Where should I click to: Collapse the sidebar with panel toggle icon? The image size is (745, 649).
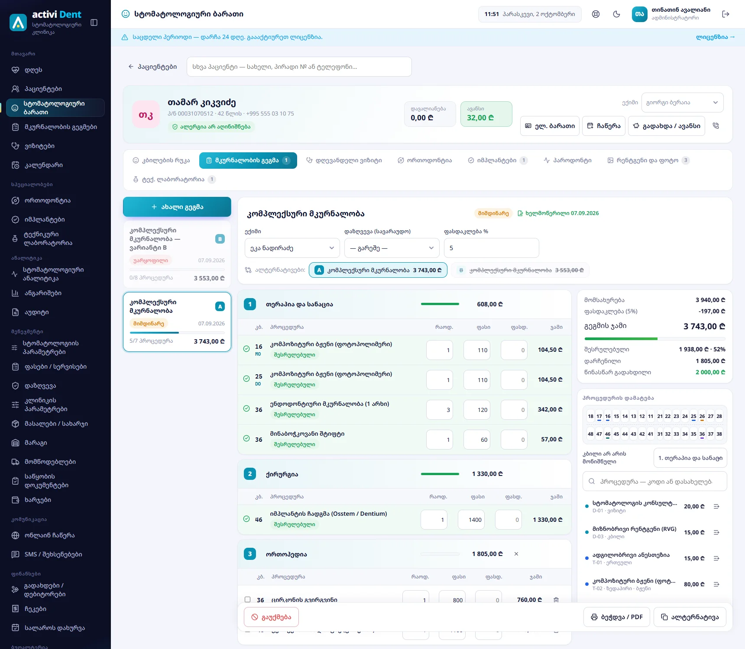click(94, 22)
